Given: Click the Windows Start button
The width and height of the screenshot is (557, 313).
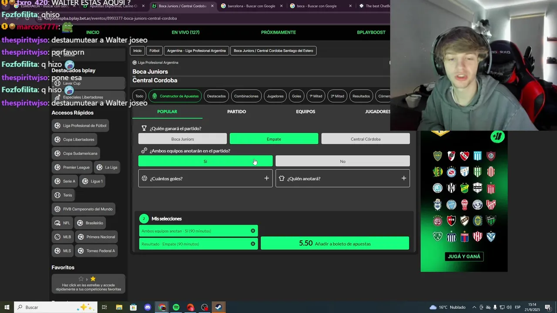Looking at the screenshot, I should click(7, 307).
